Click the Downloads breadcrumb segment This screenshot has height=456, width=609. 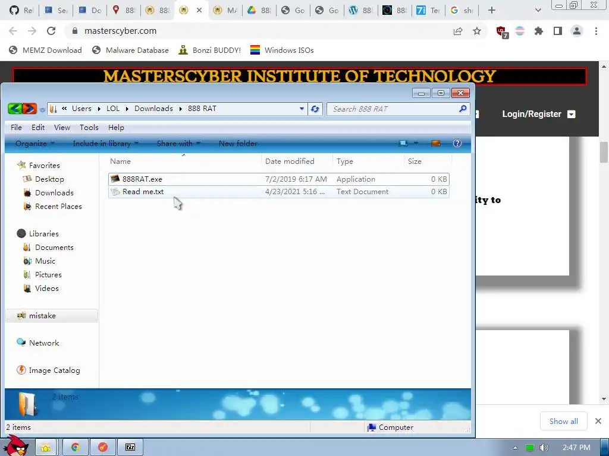click(x=153, y=109)
